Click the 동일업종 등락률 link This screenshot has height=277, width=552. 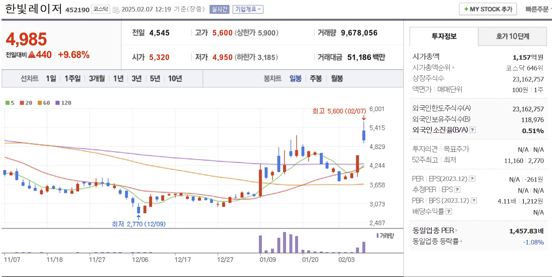coord(437,241)
